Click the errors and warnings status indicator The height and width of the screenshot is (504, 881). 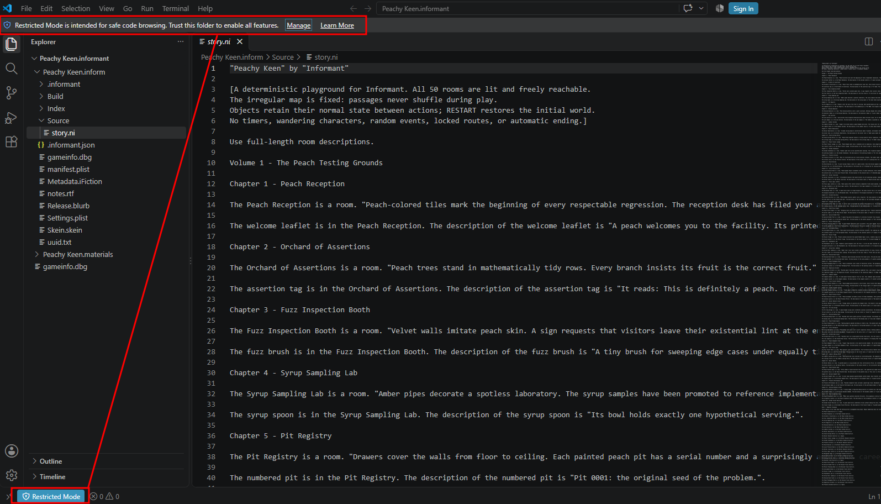pyautogui.click(x=105, y=496)
